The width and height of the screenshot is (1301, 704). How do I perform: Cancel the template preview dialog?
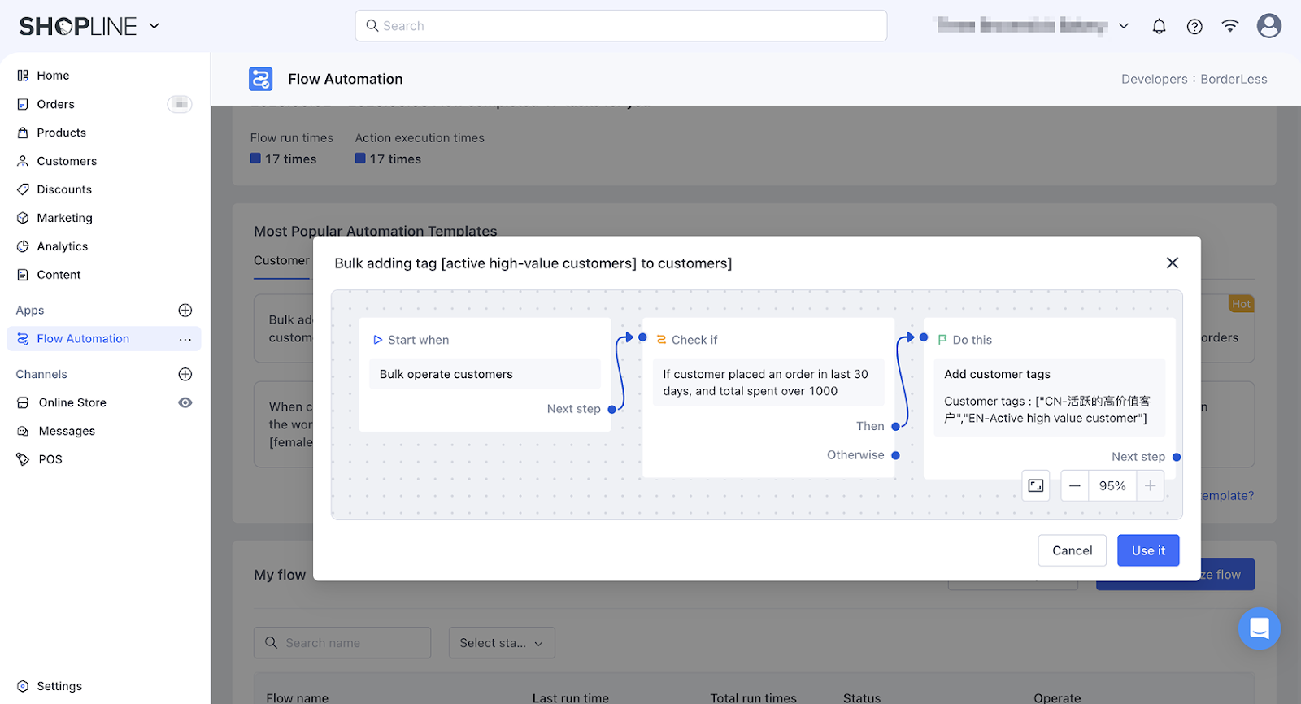coord(1072,550)
